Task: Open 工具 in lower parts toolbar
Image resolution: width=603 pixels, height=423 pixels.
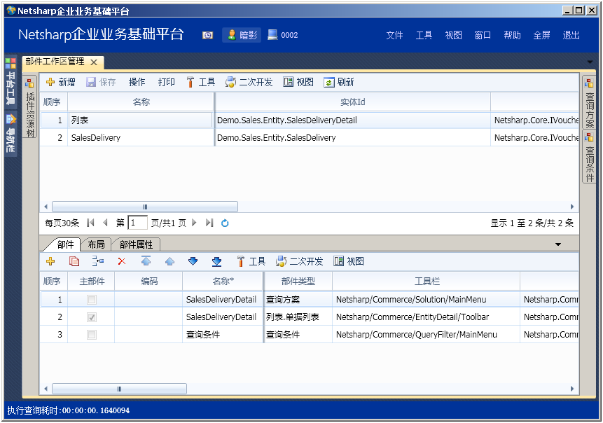Action: pyautogui.click(x=251, y=261)
